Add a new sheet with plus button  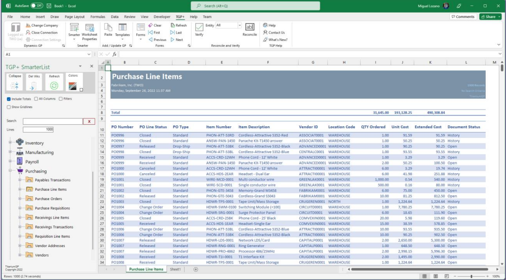pos(196,269)
